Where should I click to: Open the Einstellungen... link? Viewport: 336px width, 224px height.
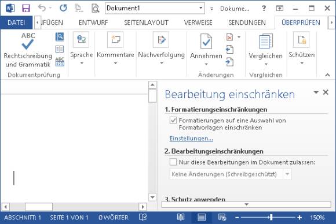pyautogui.click(x=191, y=139)
